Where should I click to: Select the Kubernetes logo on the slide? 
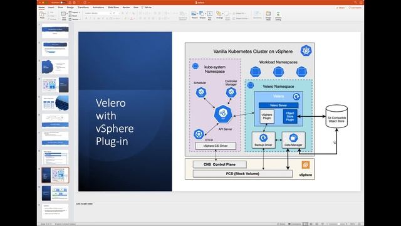point(306,51)
